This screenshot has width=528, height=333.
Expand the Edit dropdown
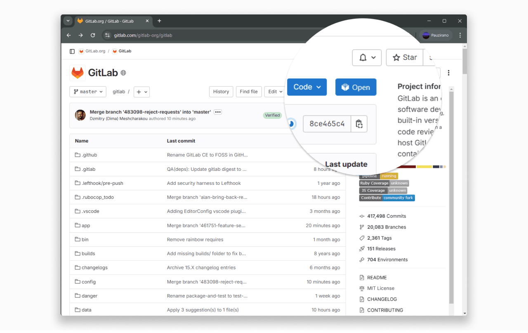pos(275,92)
